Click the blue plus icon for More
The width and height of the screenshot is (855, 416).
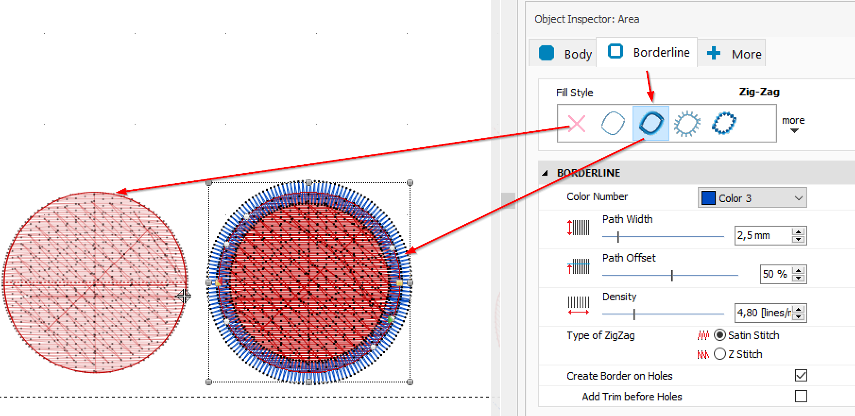click(714, 53)
